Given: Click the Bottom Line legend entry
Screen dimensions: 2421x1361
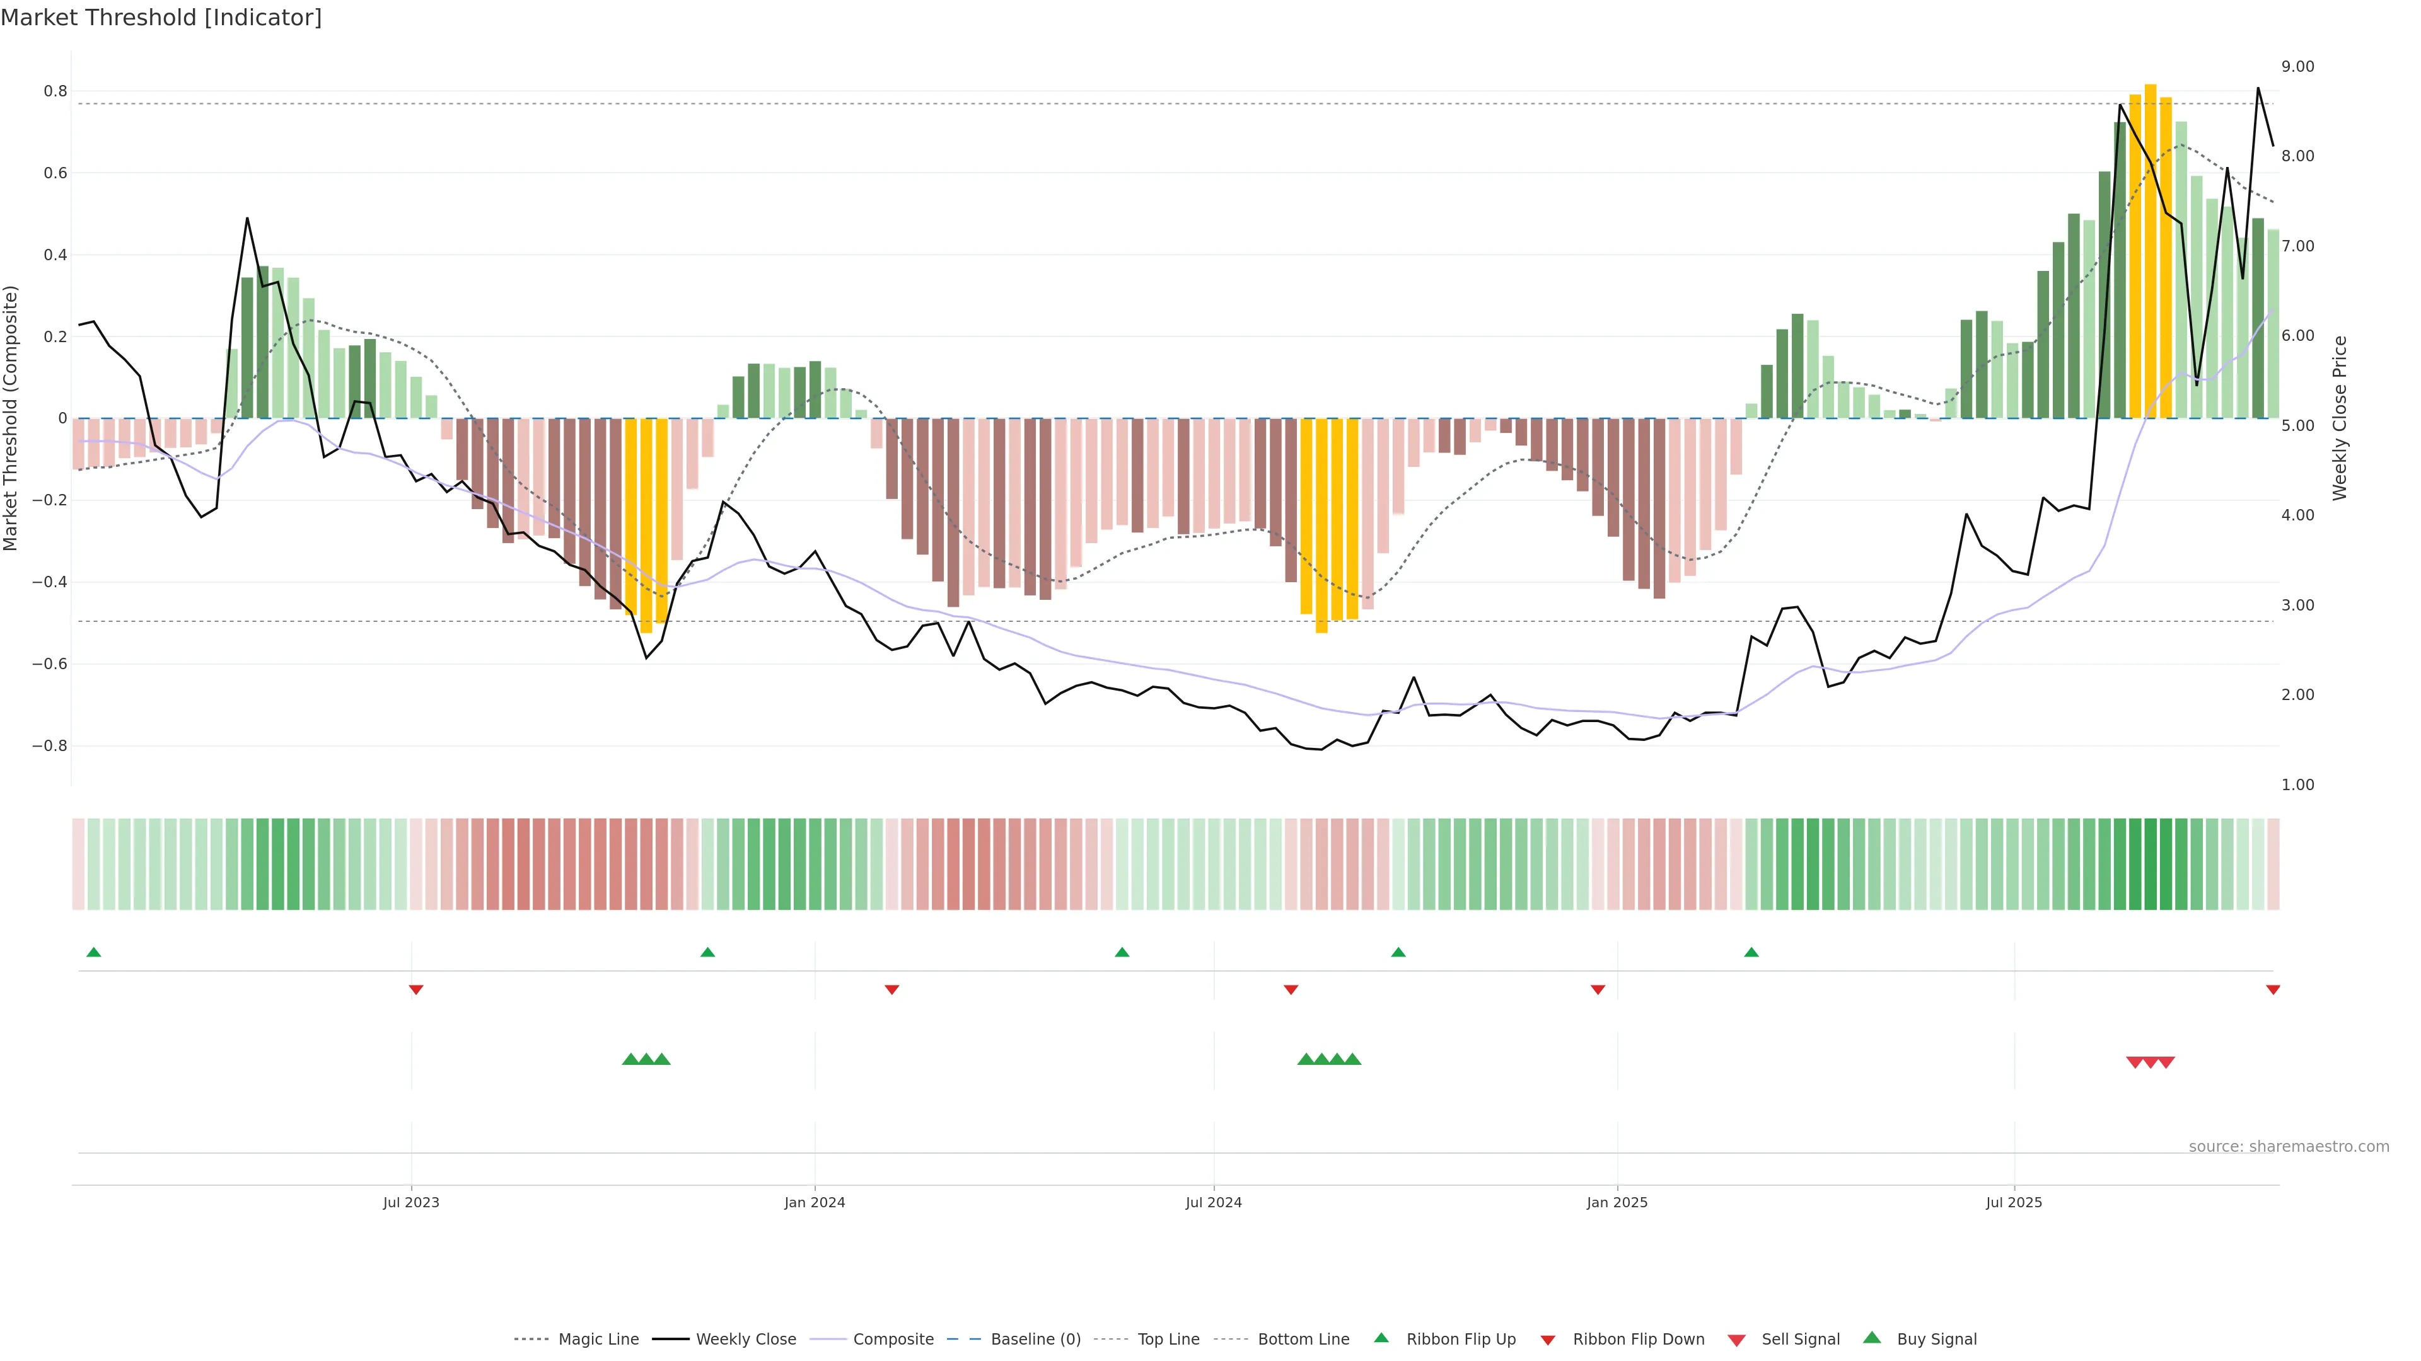Looking at the screenshot, I should [x=1303, y=1340].
